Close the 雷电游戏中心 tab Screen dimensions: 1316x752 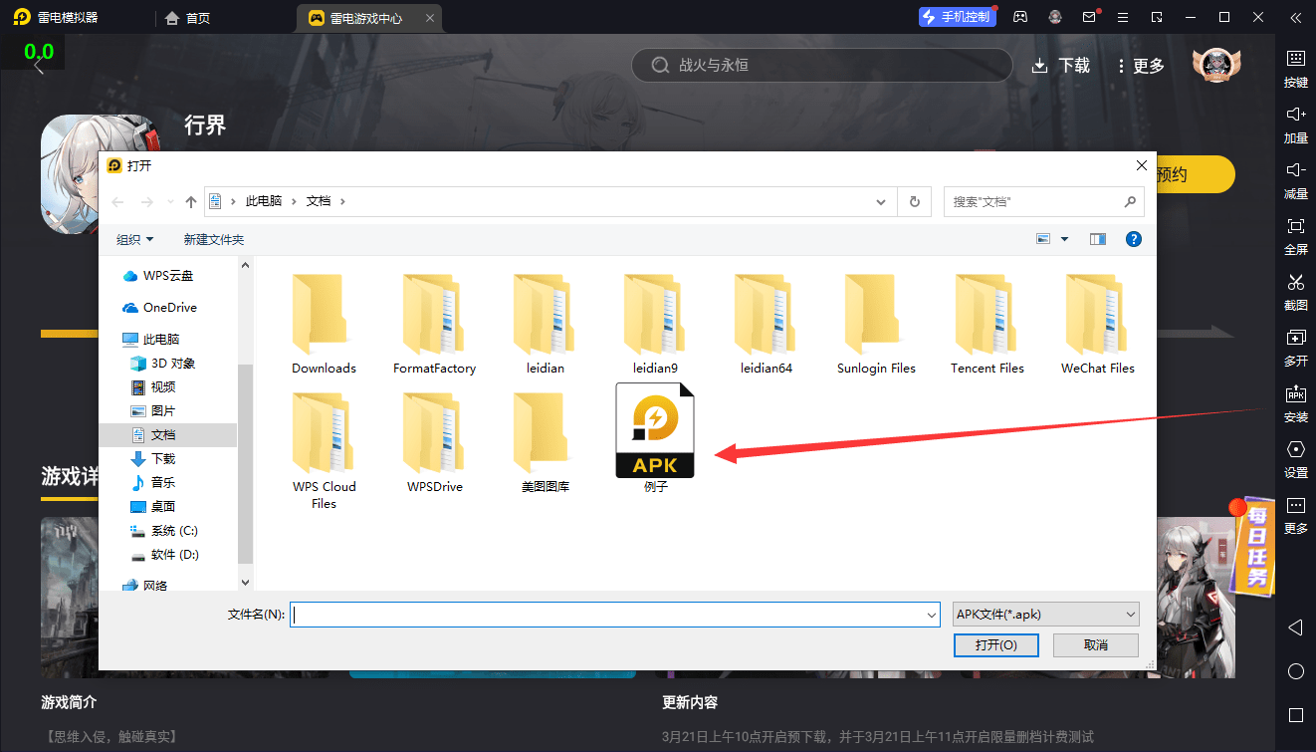(429, 18)
